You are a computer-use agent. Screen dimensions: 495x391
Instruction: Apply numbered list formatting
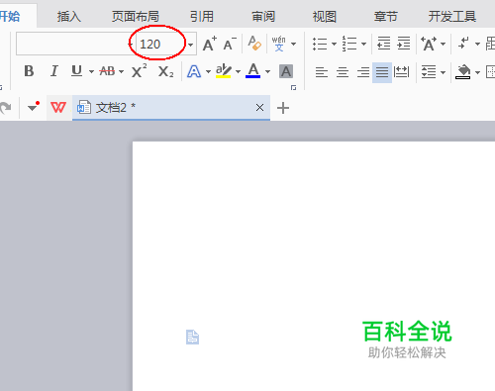pos(349,44)
